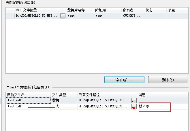
Task: Click the browse button in the test.mdf row
Action: pyautogui.click(x=134, y=100)
